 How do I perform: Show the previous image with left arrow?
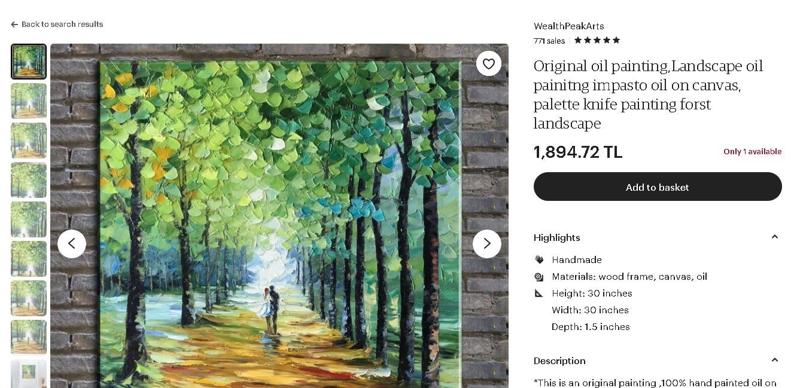(72, 244)
